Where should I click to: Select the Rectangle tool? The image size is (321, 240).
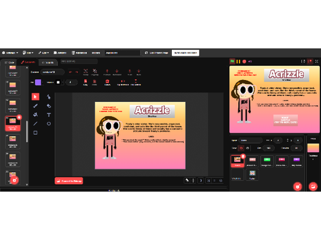click(x=35, y=133)
